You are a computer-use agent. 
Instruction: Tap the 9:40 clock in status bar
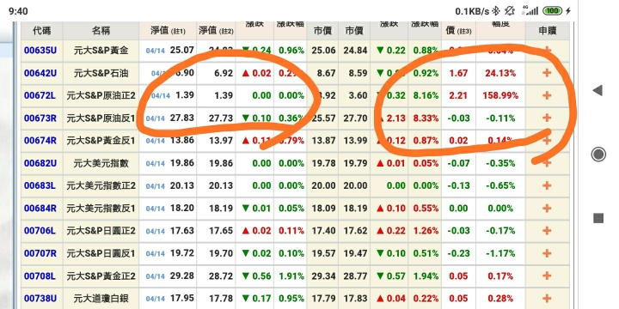click(18, 11)
